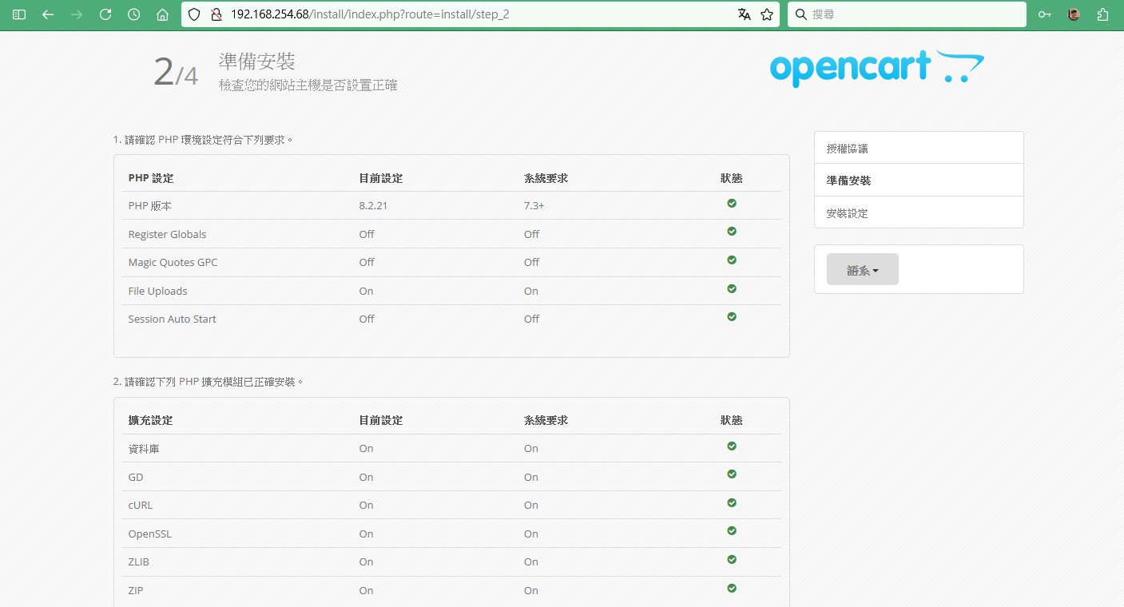Go to browser home page icon
1124x607 pixels.
tap(163, 14)
